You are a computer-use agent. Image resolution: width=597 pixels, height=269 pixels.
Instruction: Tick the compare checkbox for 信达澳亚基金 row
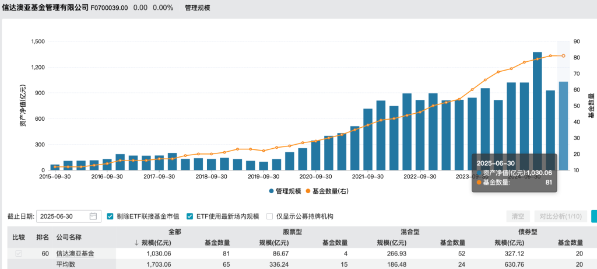pos(19,254)
